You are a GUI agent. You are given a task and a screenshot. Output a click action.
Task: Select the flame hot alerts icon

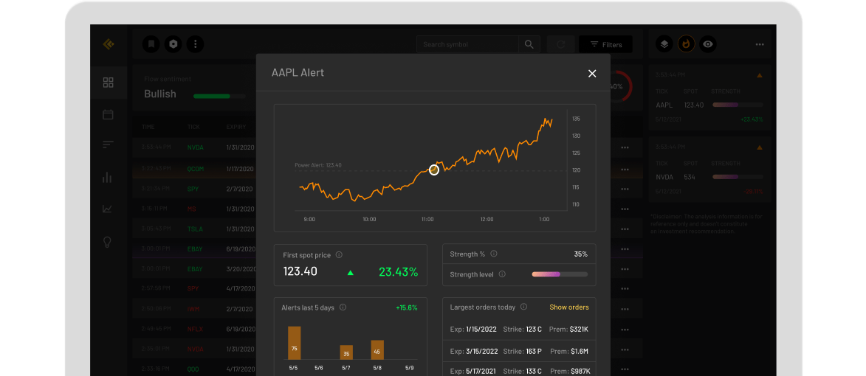click(x=687, y=44)
